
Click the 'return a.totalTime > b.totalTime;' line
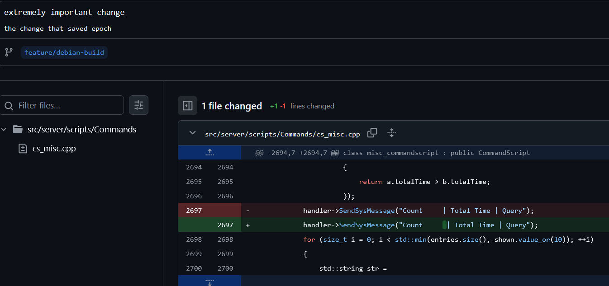(424, 182)
